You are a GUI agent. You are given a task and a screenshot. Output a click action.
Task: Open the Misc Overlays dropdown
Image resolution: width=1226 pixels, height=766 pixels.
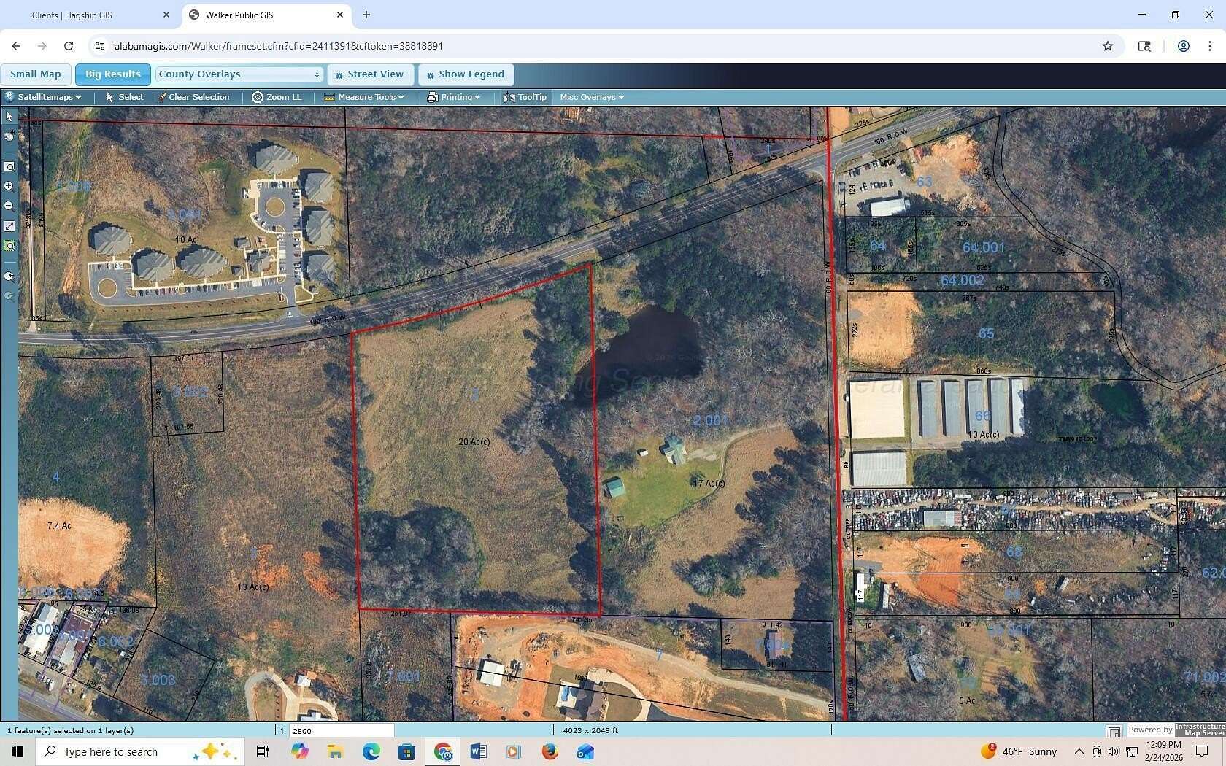pos(590,96)
